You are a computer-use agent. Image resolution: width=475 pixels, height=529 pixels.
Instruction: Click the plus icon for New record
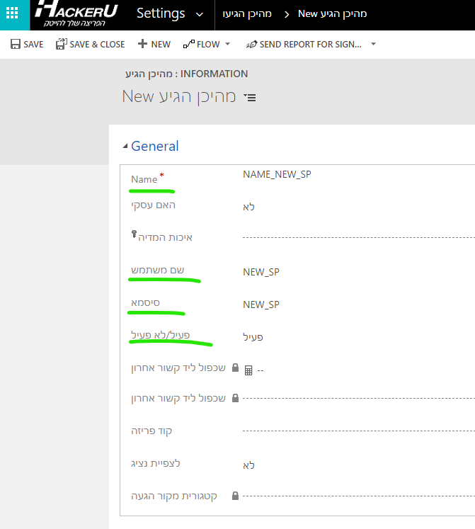(142, 44)
